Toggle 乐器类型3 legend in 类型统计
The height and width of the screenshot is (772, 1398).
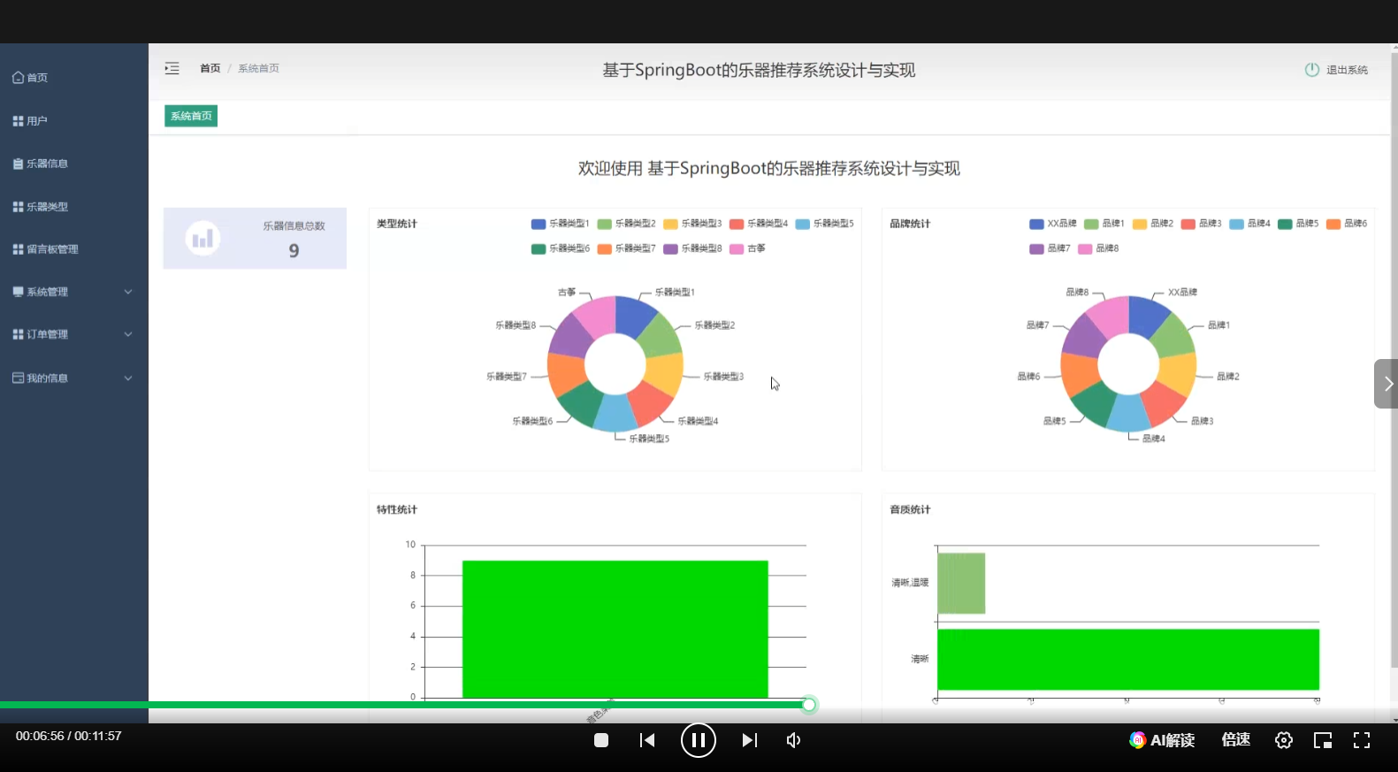[x=692, y=224]
